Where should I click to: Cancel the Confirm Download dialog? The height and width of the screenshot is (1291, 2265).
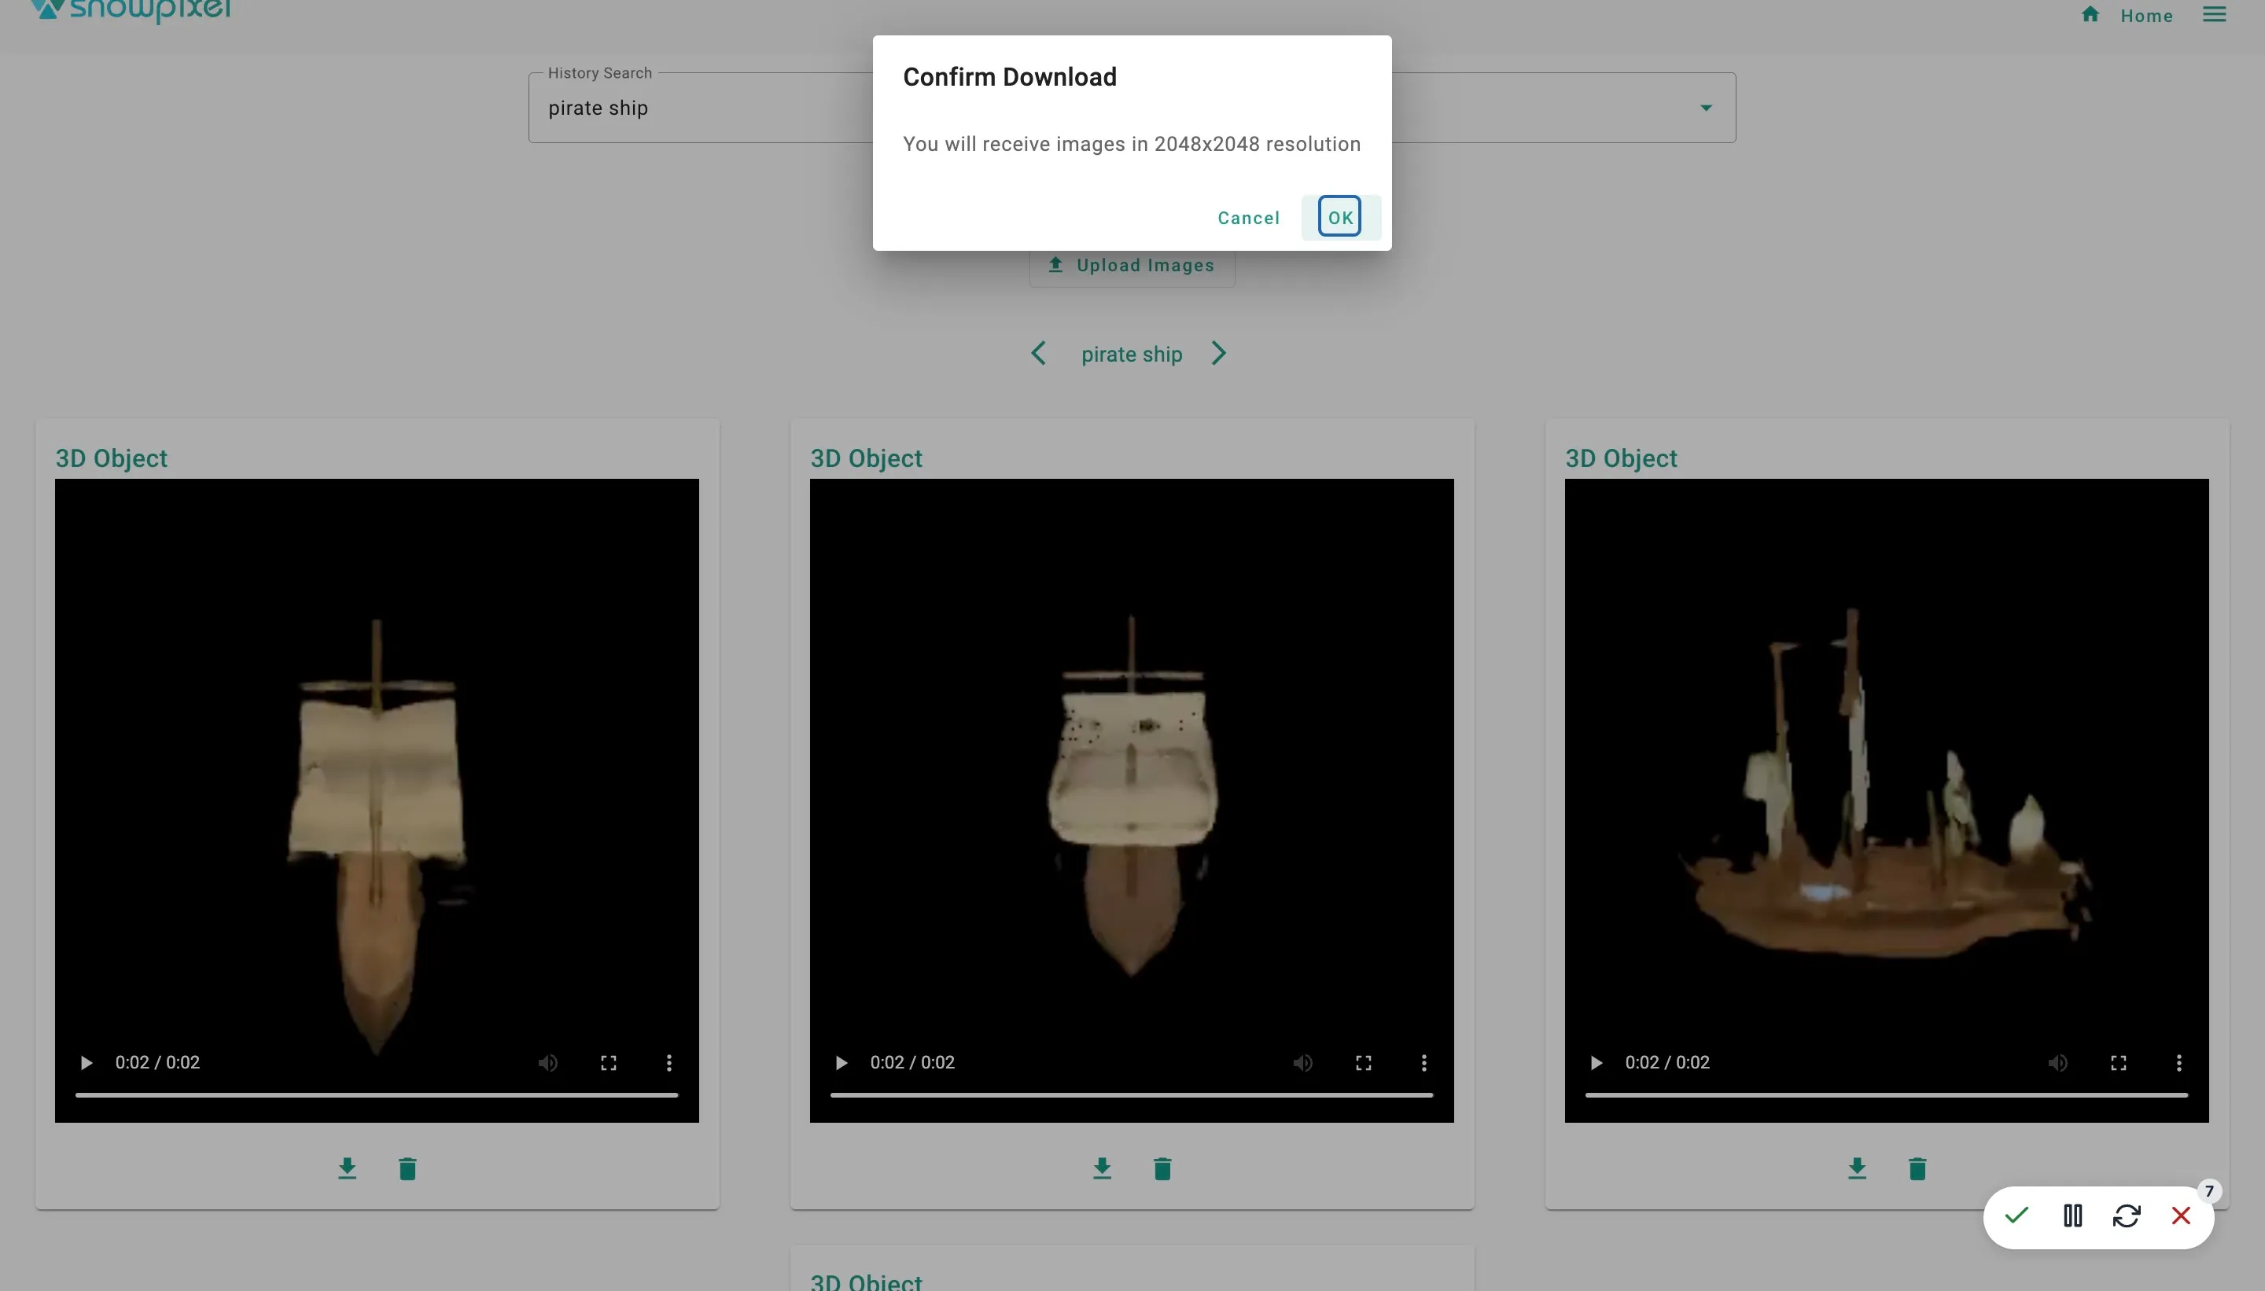tap(1249, 218)
